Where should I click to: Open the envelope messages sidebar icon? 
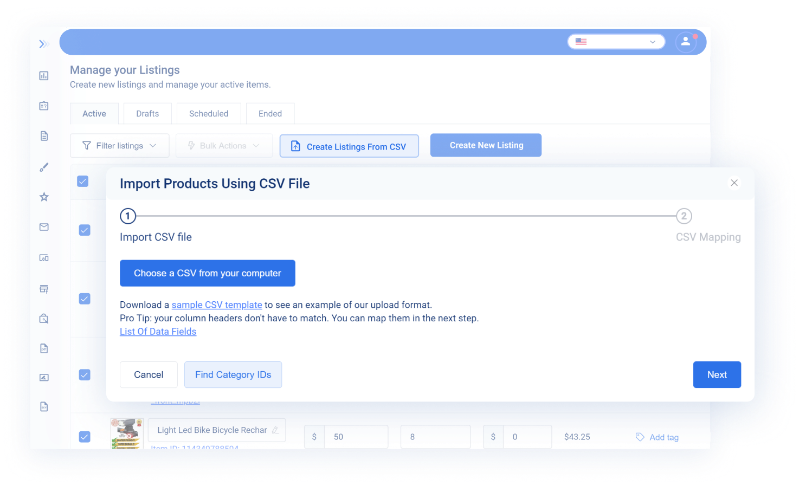point(44,226)
